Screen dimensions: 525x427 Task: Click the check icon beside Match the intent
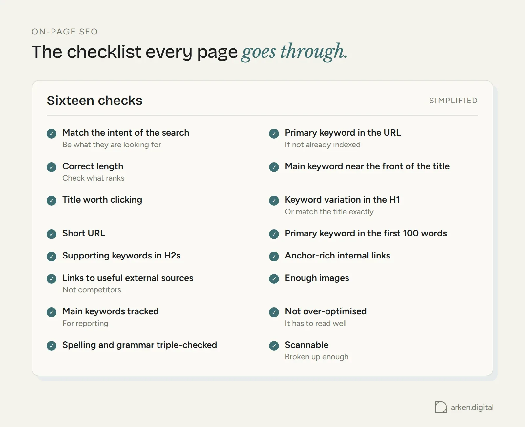coord(52,134)
